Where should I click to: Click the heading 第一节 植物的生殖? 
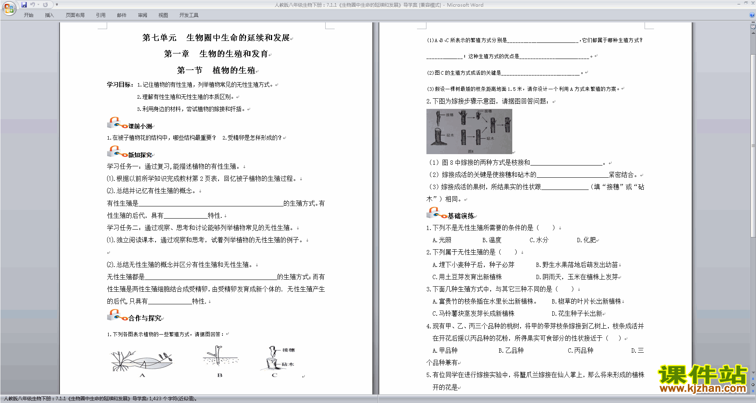click(216, 70)
